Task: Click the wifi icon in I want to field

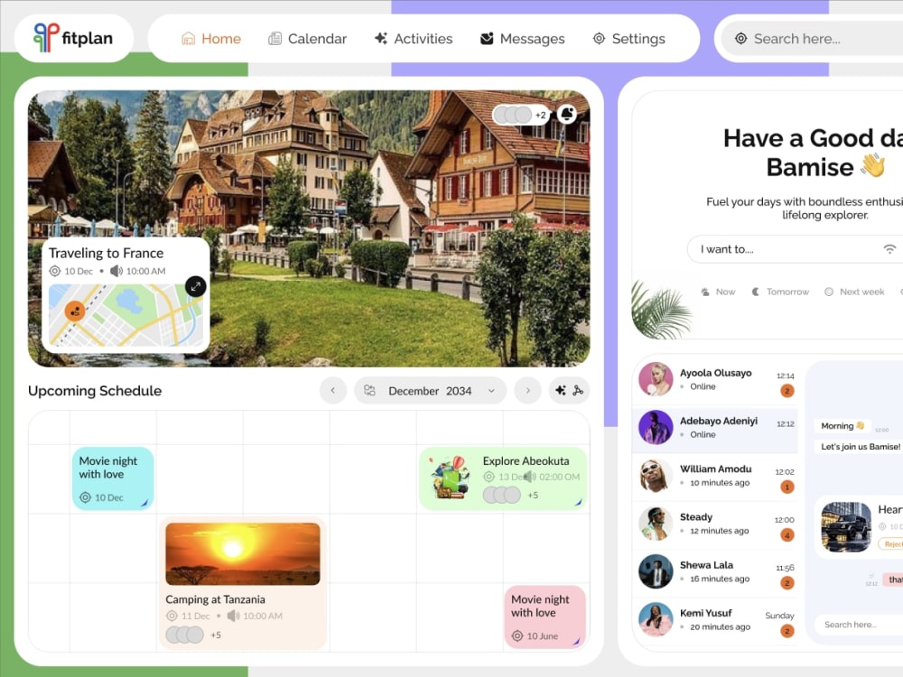Action: 889,249
